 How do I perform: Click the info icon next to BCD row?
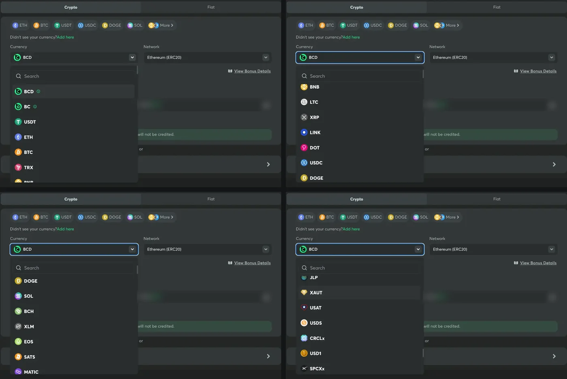coord(38,92)
